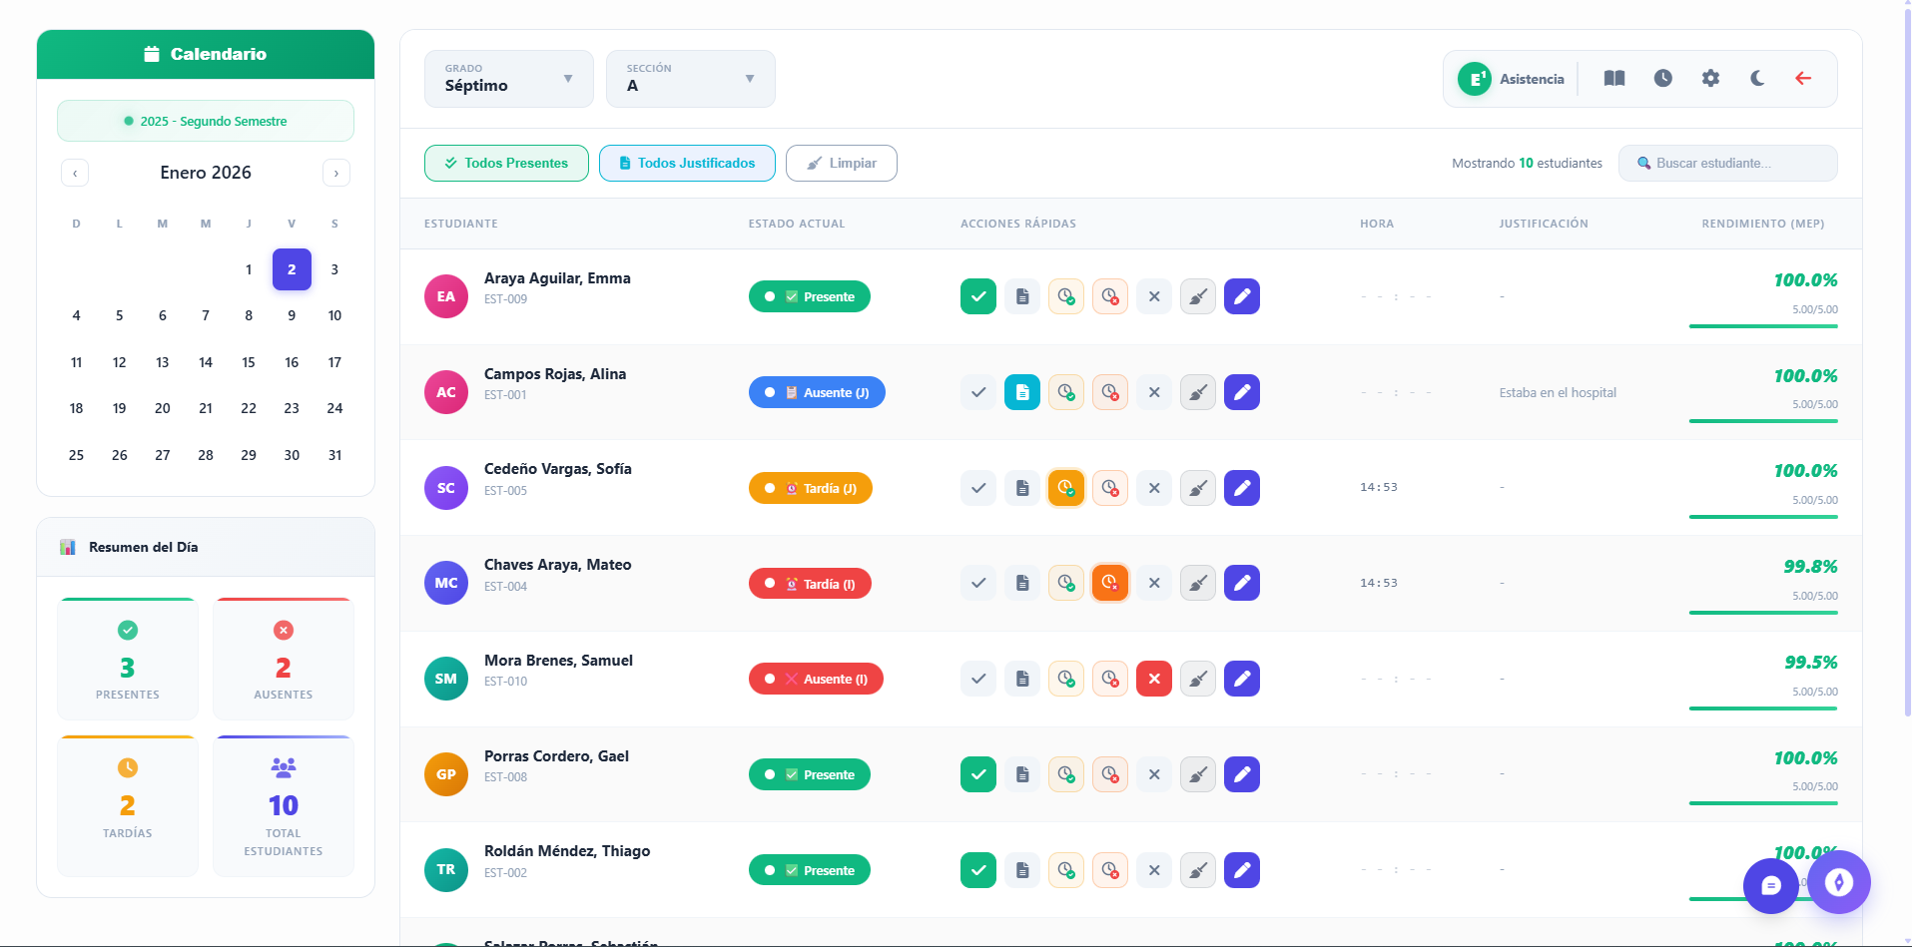Open the clock icon in the Asistencia toolbar
This screenshot has height=947, width=1912.
pos(1661,78)
